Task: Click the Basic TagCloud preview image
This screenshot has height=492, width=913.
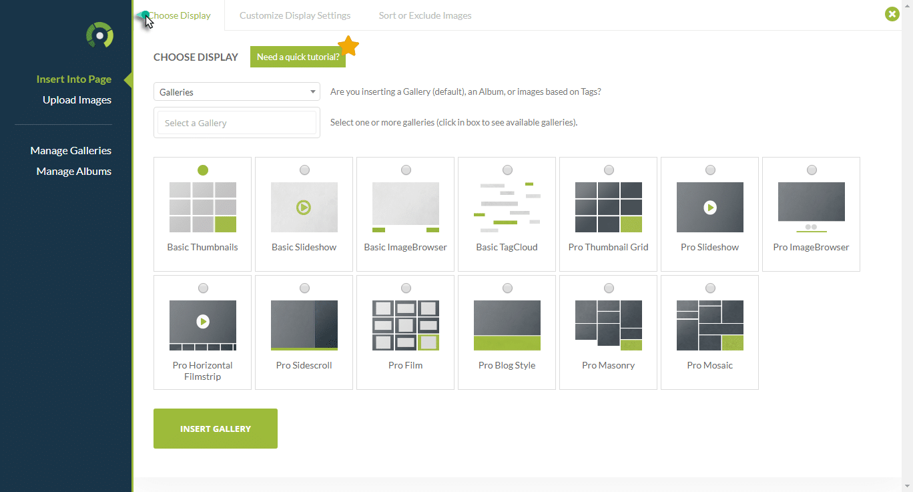Action: [x=507, y=207]
